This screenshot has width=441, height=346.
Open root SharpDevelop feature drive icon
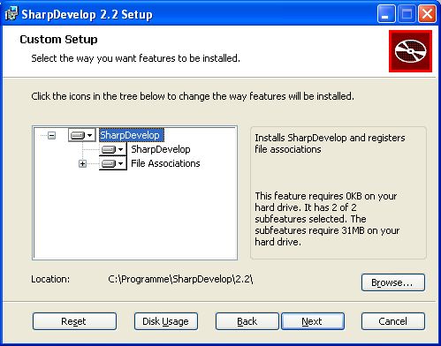[78, 135]
